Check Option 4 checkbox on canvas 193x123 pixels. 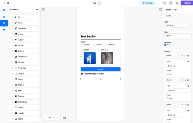(x=82, y=50)
